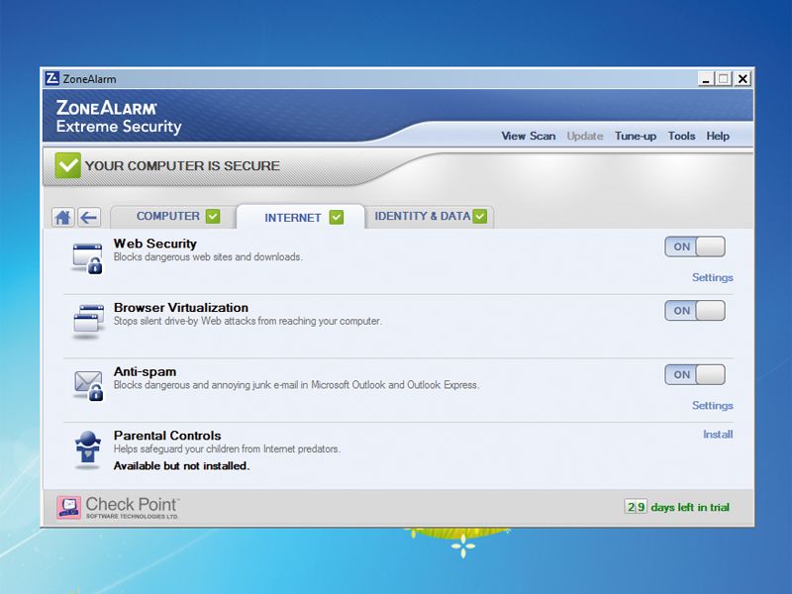The width and height of the screenshot is (792, 594).
Task: Switch to the Computer tab
Action: [172, 217]
